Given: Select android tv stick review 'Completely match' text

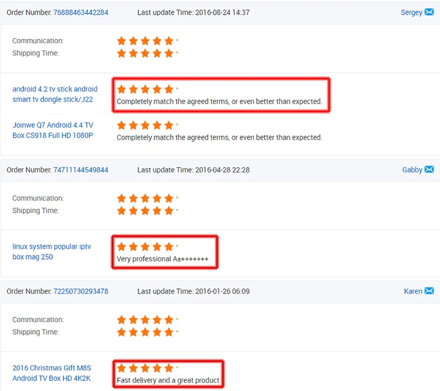Looking at the screenshot, I should pyautogui.click(x=219, y=101).
